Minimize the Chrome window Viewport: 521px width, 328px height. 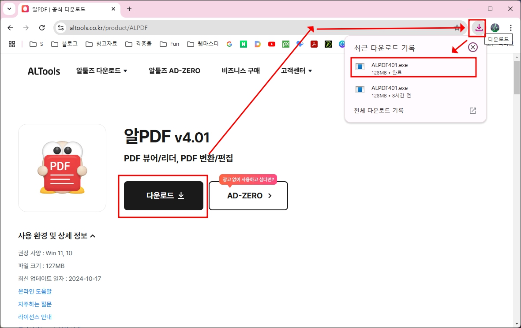(x=470, y=9)
